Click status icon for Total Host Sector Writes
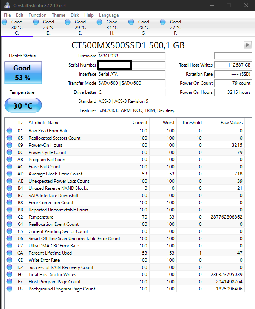Screen dimensions: 255x309 click(x=9, y=274)
